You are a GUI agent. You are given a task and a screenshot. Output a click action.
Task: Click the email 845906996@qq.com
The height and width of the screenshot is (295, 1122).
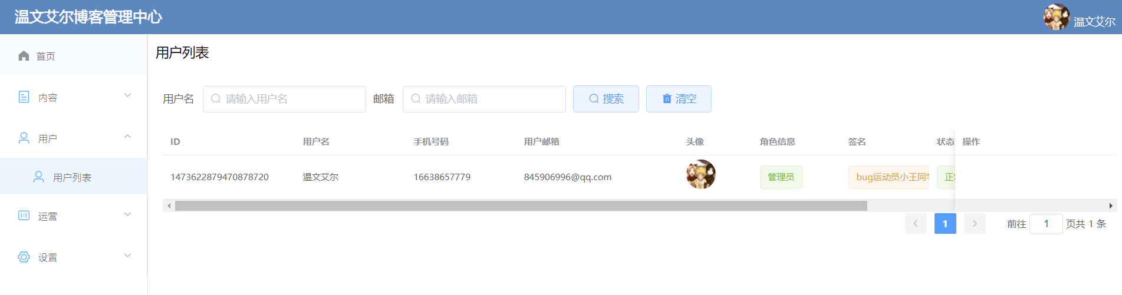pos(568,177)
